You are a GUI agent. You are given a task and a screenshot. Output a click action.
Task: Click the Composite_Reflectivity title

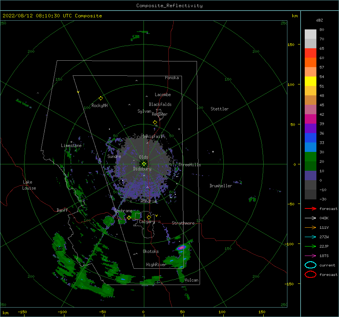(169, 6)
